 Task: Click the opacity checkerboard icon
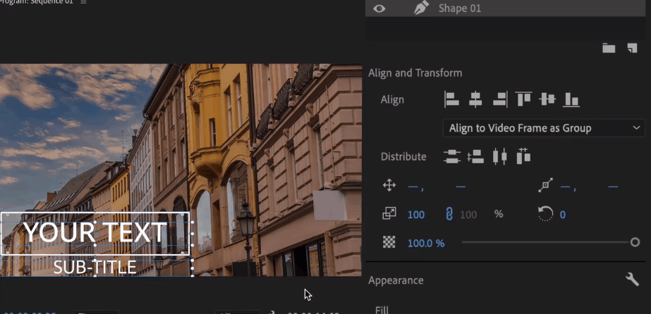pos(389,242)
